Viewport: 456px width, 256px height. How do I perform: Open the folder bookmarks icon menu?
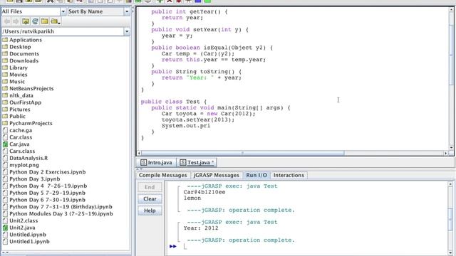(x=55, y=21)
